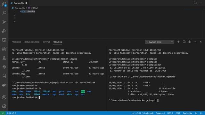
Task: Open the Explorer view in the activity bar
Action: [4, 4]
